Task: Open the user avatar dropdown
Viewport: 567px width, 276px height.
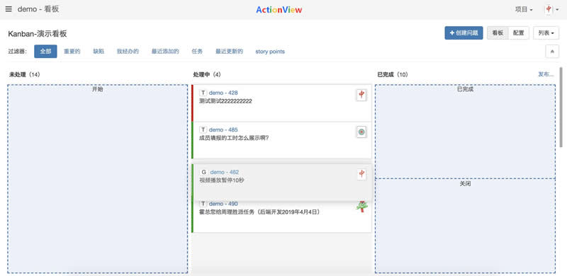Action: [x=552, y=10]
